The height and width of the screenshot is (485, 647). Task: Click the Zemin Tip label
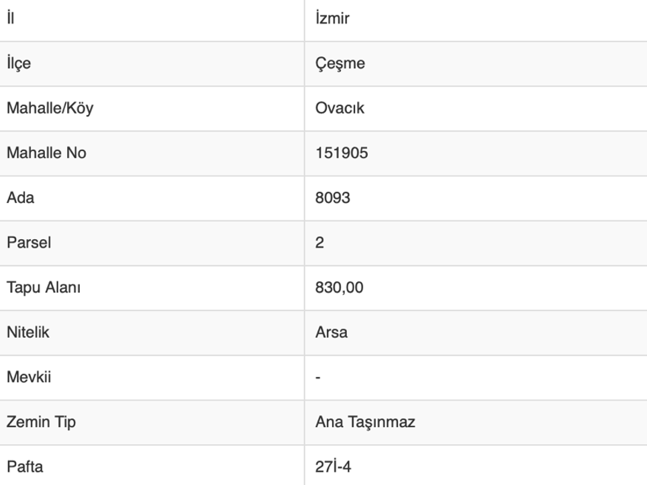tap(41, 422)
